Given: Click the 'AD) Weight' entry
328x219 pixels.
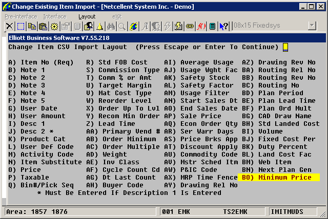Looking at the screenshot, I should click(x=107, y=155).
